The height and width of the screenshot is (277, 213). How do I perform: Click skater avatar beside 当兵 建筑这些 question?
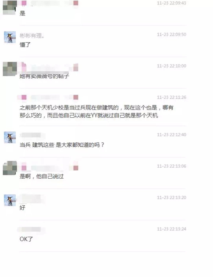pos(10,137)
